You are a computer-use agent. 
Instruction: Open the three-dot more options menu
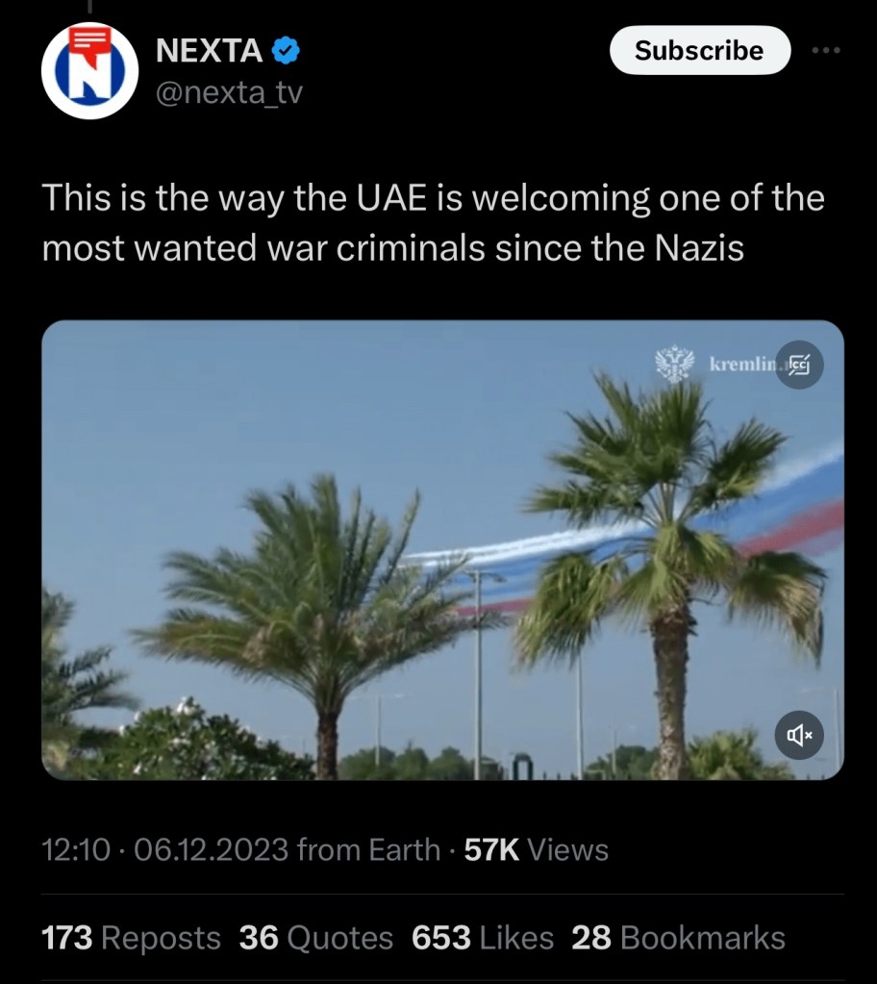[x=824, y=51]
